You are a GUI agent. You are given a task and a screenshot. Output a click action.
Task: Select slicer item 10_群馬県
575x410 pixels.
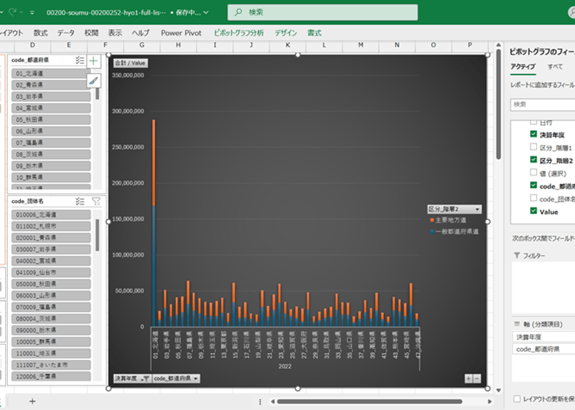pos(51,177)
